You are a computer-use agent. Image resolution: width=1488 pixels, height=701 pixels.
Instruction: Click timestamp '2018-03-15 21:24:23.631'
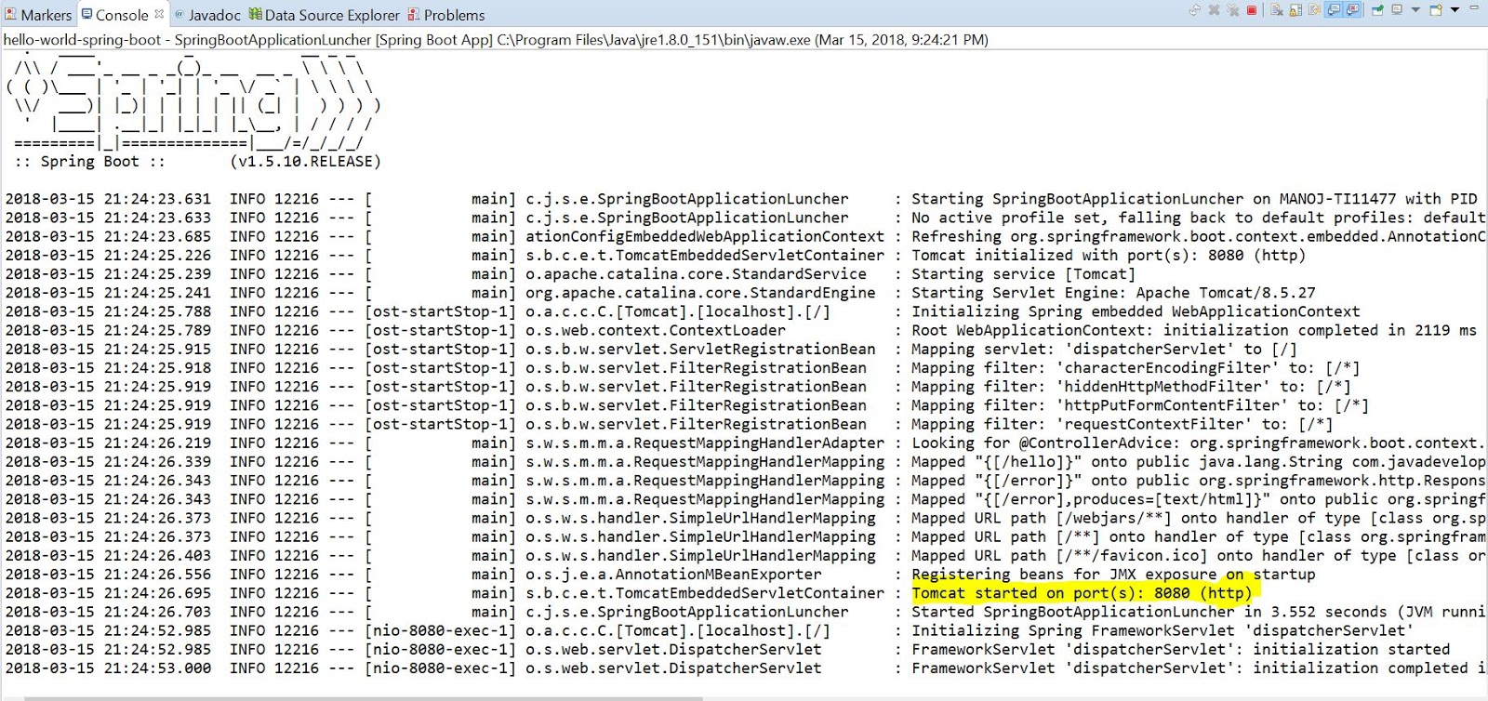pyautogui.click(x=108, y=199)
